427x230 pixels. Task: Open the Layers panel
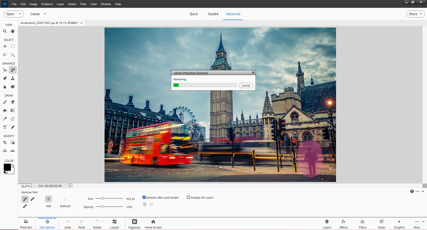[x=327, y=224]
